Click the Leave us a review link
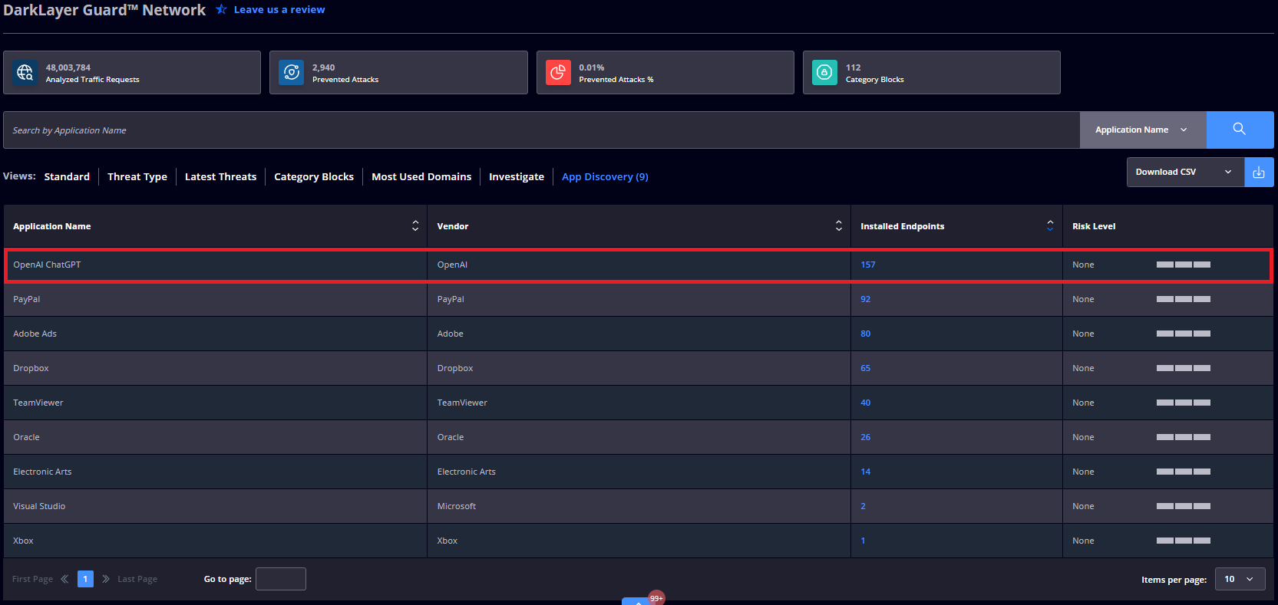Screen dimensions: 1278x605 tap(279, 9)
